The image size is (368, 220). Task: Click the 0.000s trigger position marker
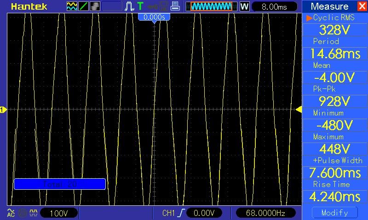154,18
